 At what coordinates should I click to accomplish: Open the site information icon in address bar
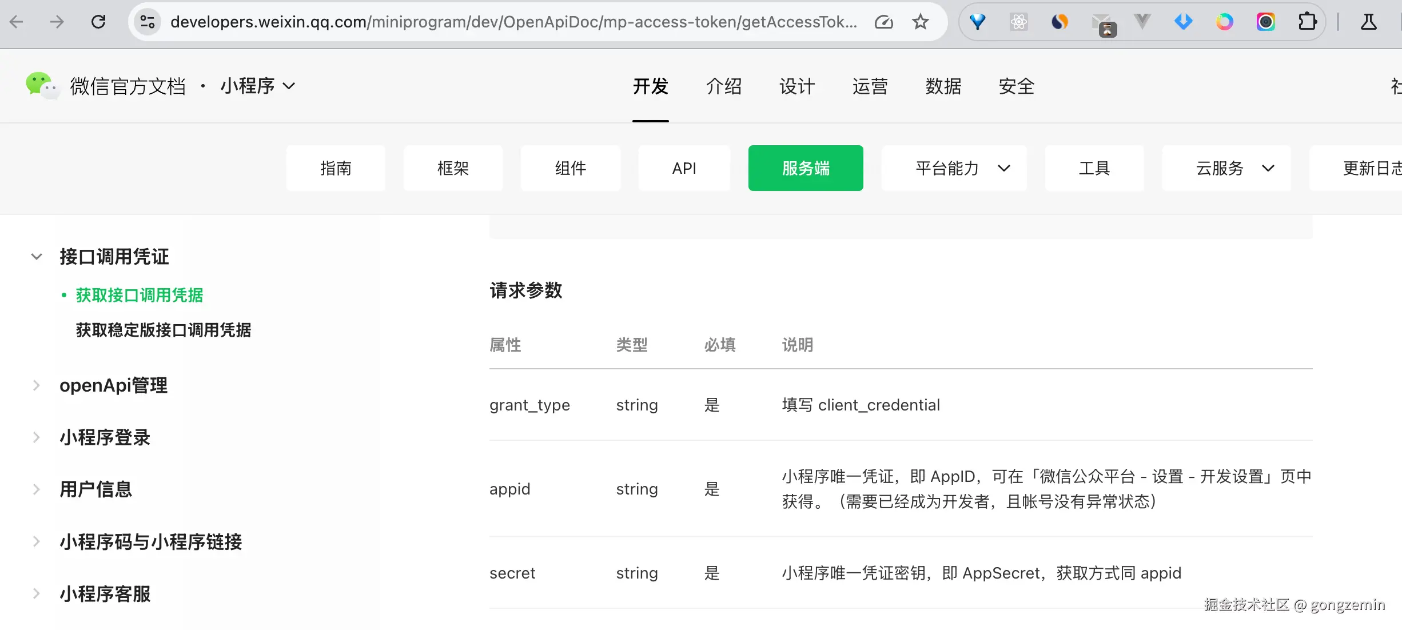148,22
